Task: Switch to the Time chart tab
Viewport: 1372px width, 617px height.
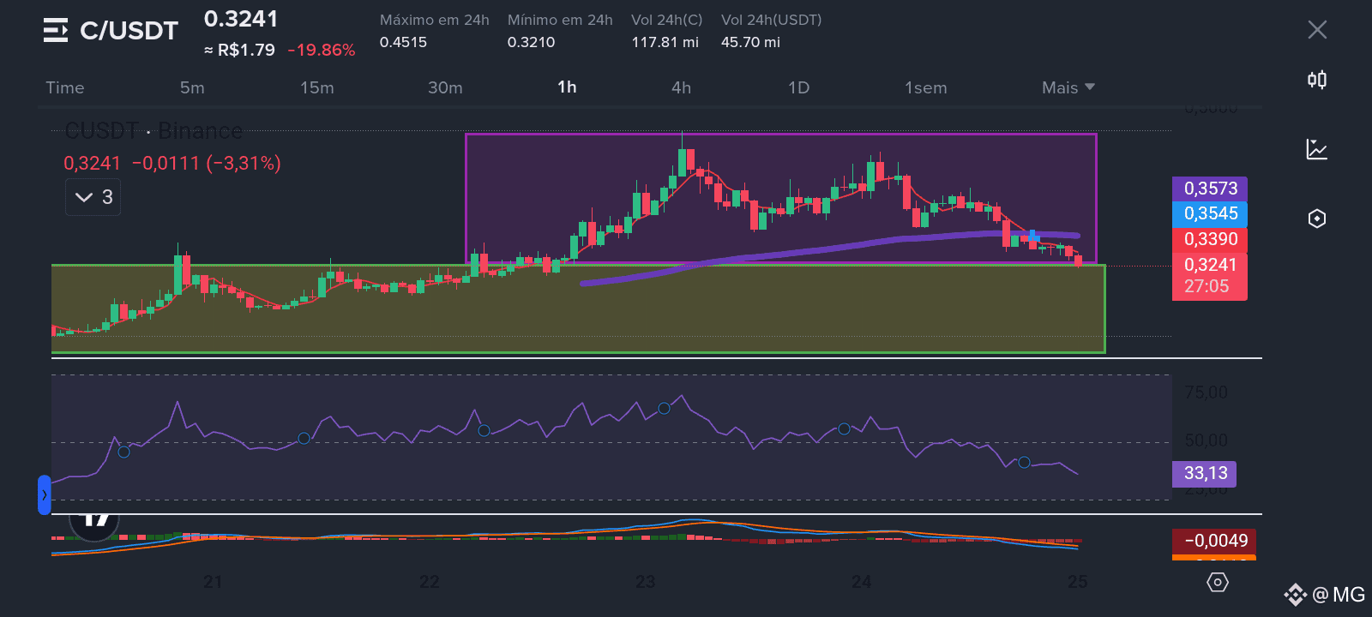Action: [65, 87]
